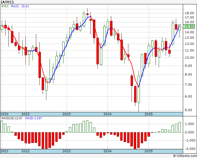197x158 pixels.
Task: Click 2023 on the price chart time axis
Action: coord(67,114)
